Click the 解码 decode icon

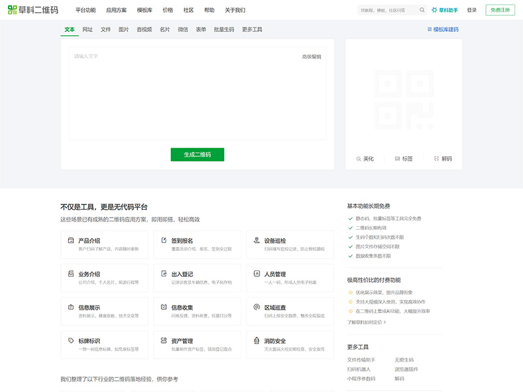437,159
